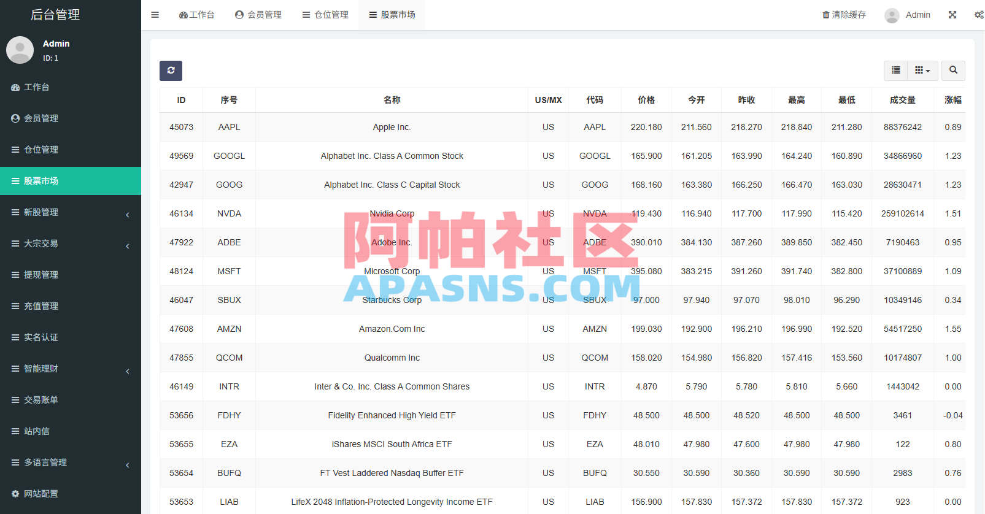
Task: Open the 会员管理 top tab
Action: [x=258, y=15]
